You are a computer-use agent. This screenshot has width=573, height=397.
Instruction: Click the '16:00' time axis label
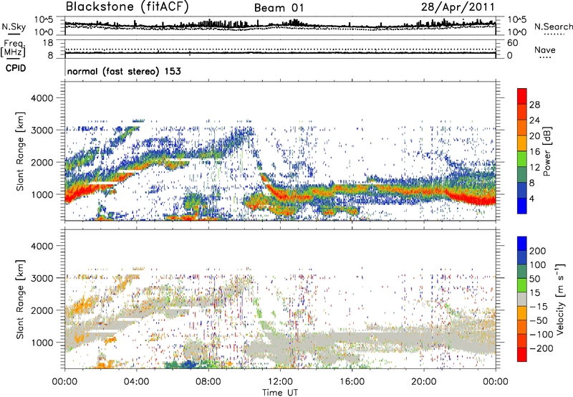click(x=352, y=382)
